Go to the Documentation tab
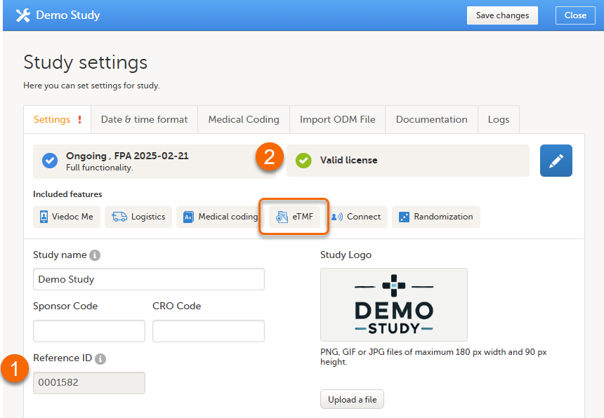604x418 pixels. (x=431, y=119)
